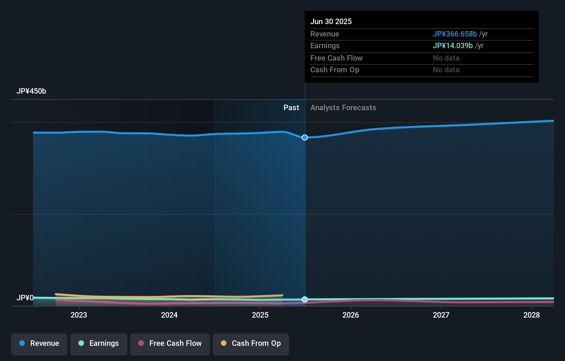Click the orange Cash From Op dot icon
This screenshot has width=565, height=361.
point(223,343)
